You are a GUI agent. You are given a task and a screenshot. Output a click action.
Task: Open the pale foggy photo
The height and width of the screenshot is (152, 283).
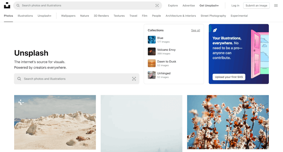(141, 123)
